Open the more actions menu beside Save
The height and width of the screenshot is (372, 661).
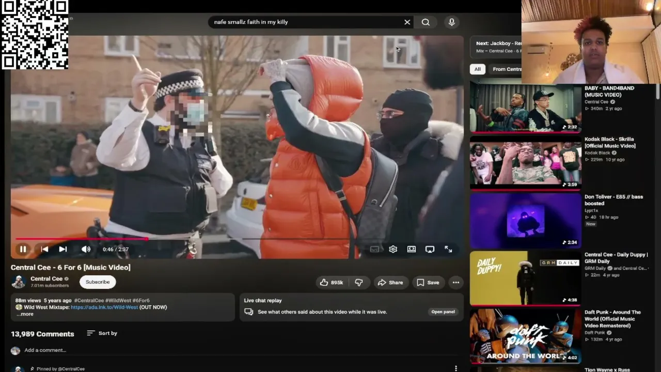[455, 283]
